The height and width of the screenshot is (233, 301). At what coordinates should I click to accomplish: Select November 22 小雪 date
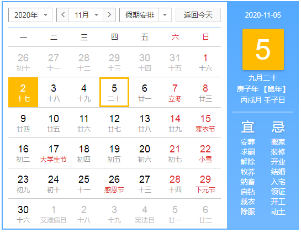205,153
